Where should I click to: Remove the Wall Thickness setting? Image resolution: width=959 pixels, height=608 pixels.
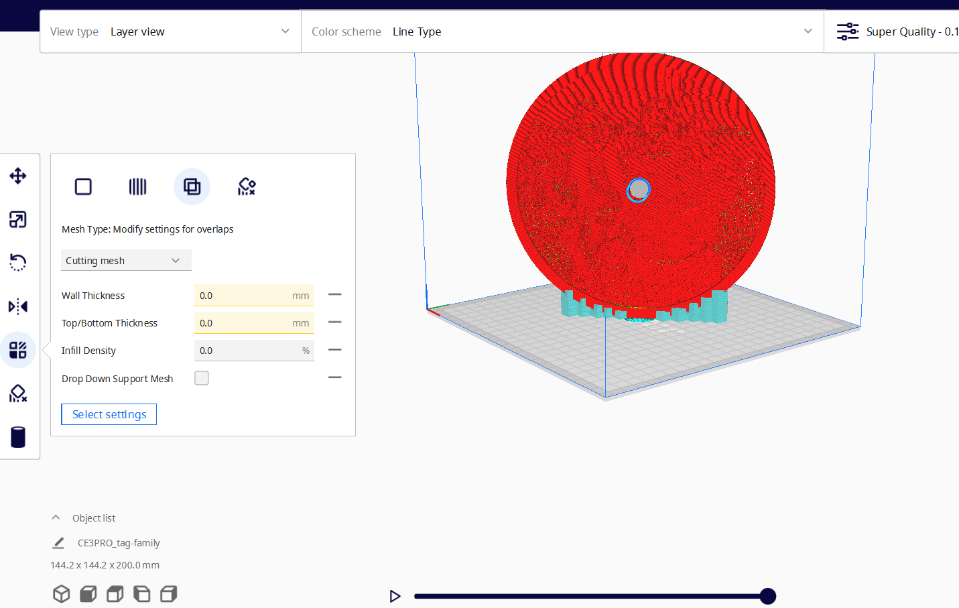(x=335, y=295)
